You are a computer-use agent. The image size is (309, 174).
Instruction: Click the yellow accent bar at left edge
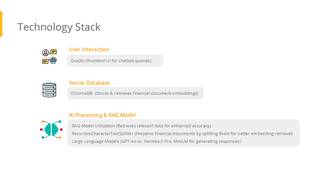tap(1, 24)
